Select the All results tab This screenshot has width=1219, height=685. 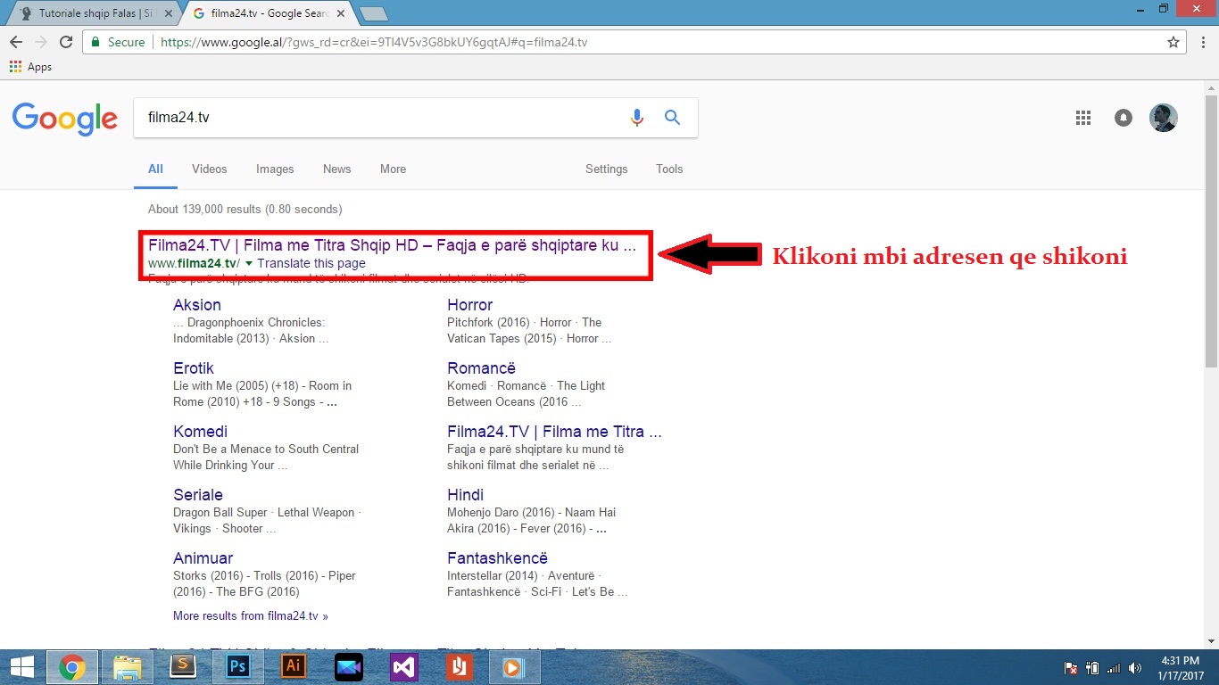155,169
